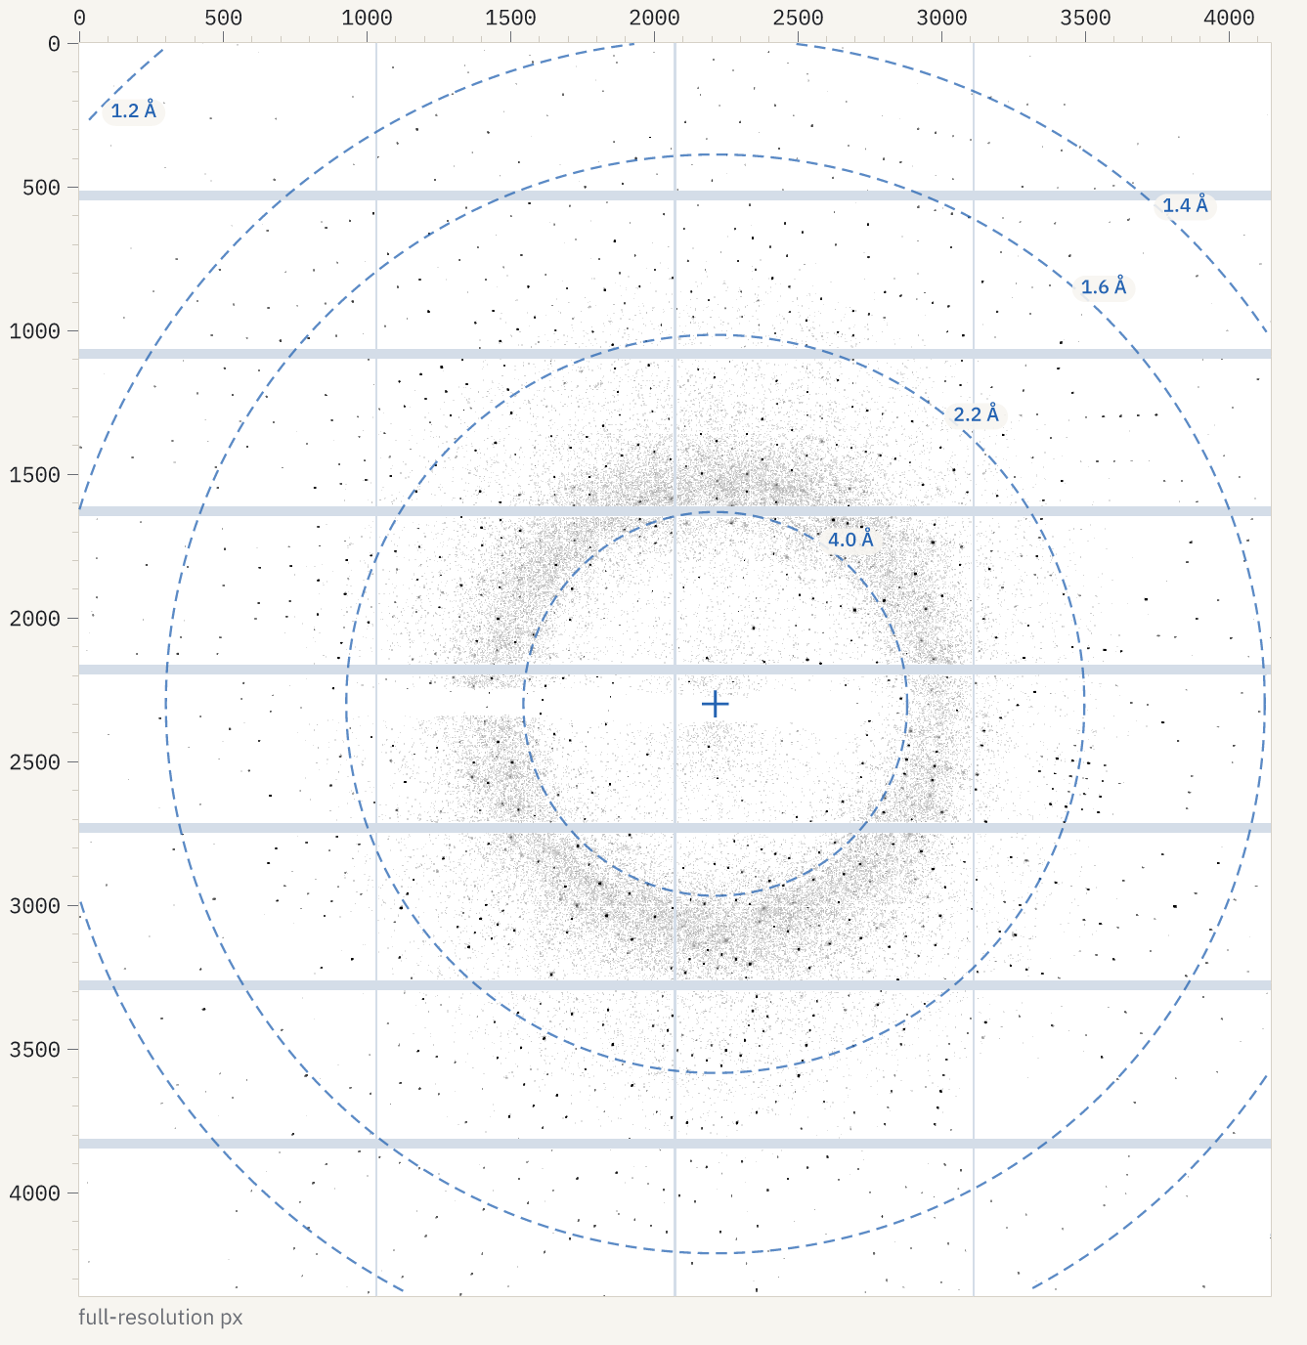This screenshot has width=1307, height=1345.
Task: Click the beam center cross marker
Action: (x=716, y=704)
